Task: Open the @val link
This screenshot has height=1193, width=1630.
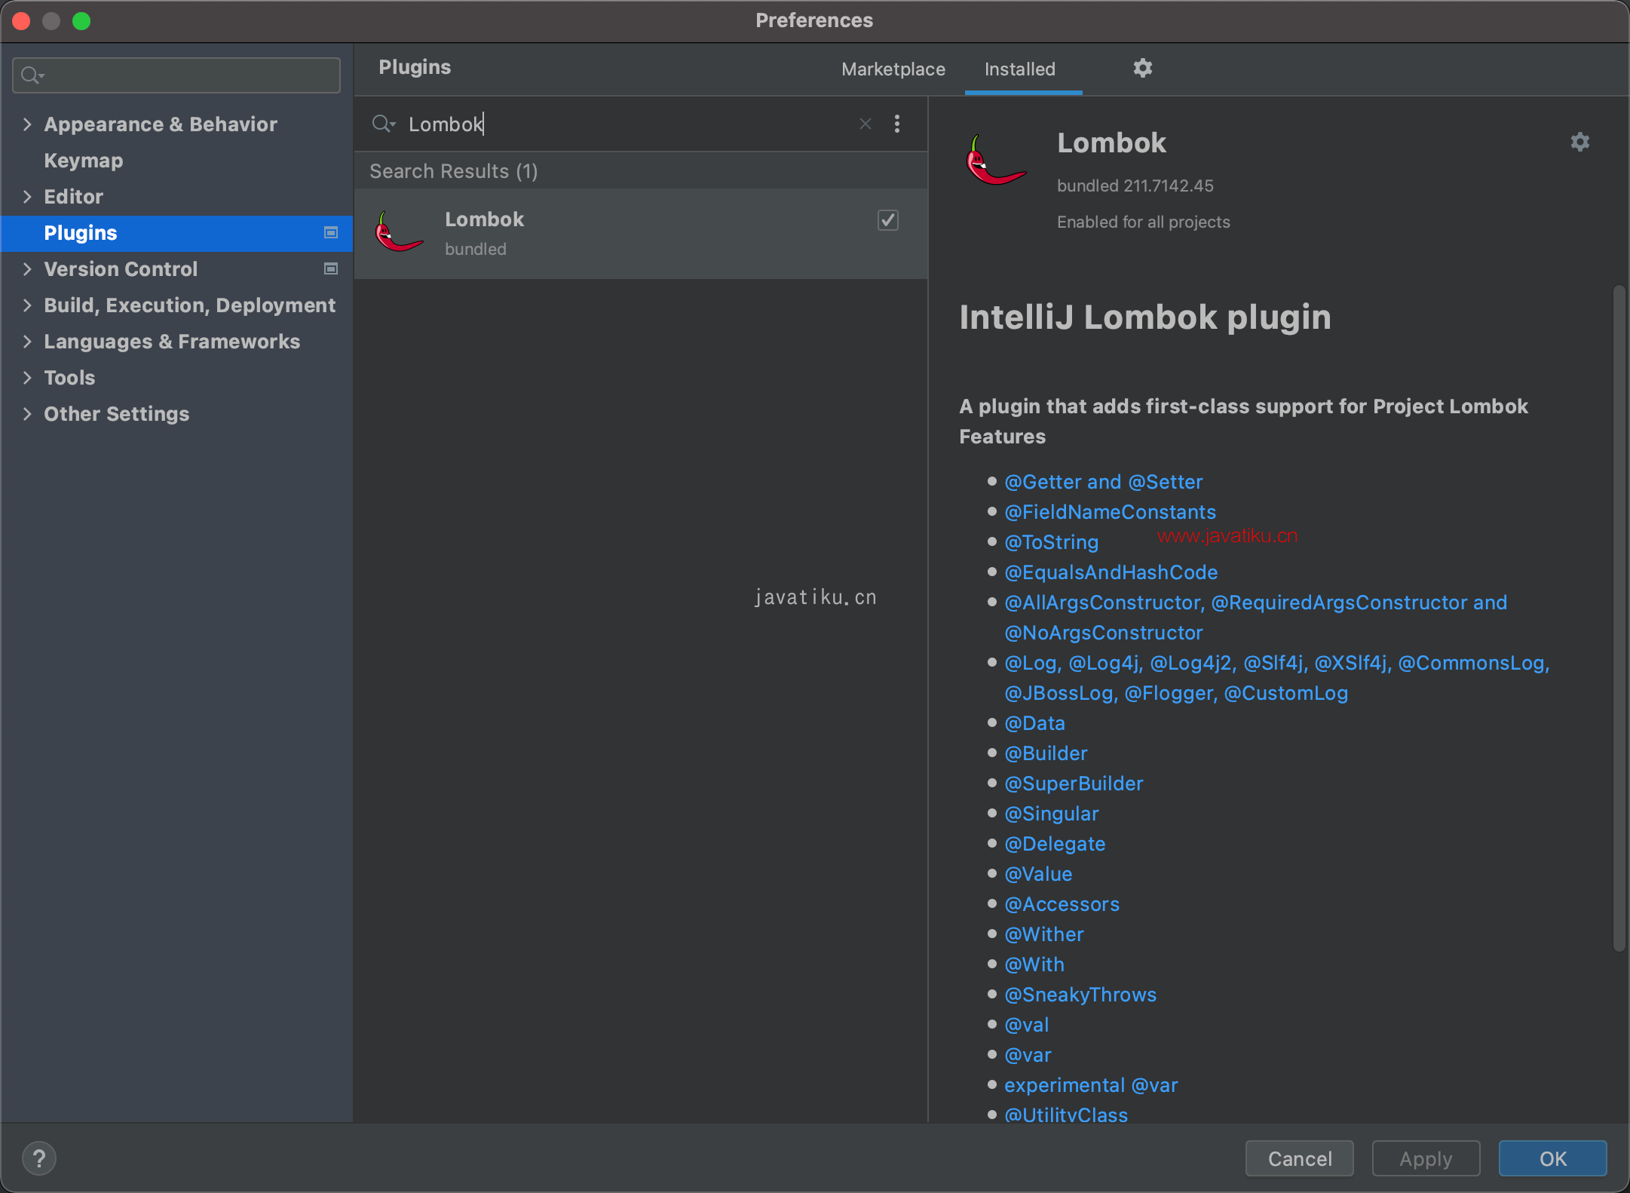Action: [1026, 1025]
